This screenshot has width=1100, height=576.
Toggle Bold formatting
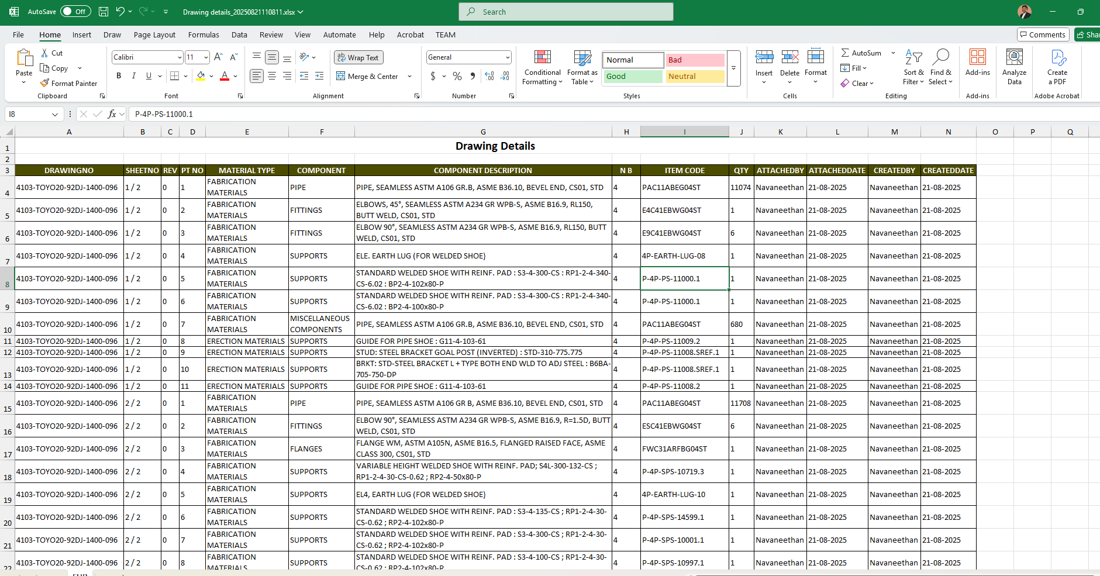tap(119, 76)
